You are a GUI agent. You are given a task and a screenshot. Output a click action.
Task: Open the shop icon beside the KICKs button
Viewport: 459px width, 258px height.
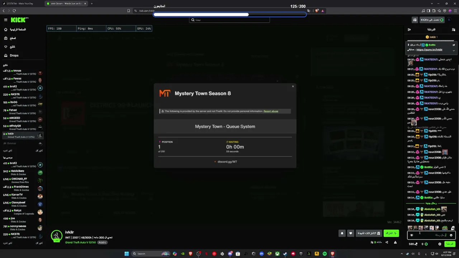pyautogui.click(x=415, y=20)
